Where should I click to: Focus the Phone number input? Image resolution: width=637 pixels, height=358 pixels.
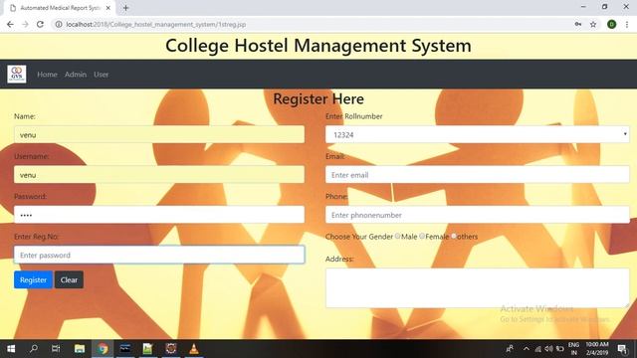(478, 215)
